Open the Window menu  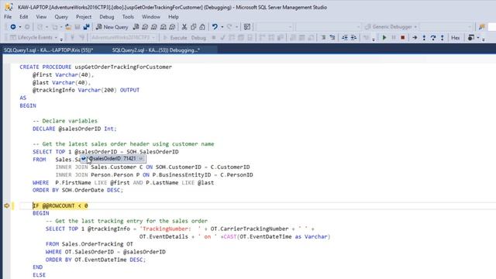pos(151,17)
